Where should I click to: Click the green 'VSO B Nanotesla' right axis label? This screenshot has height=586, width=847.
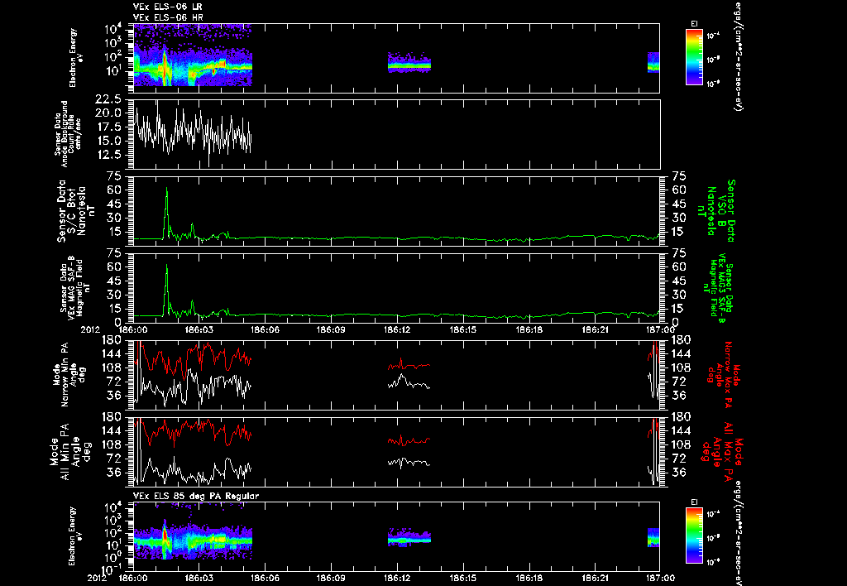[x=716, y=211]
